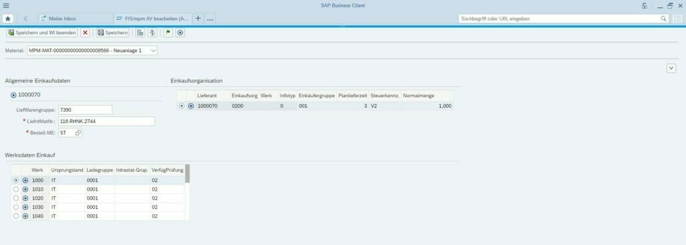Click the table layout toolbar icon
The width and height of the screenshot is (686, 245).
(140, 33)
